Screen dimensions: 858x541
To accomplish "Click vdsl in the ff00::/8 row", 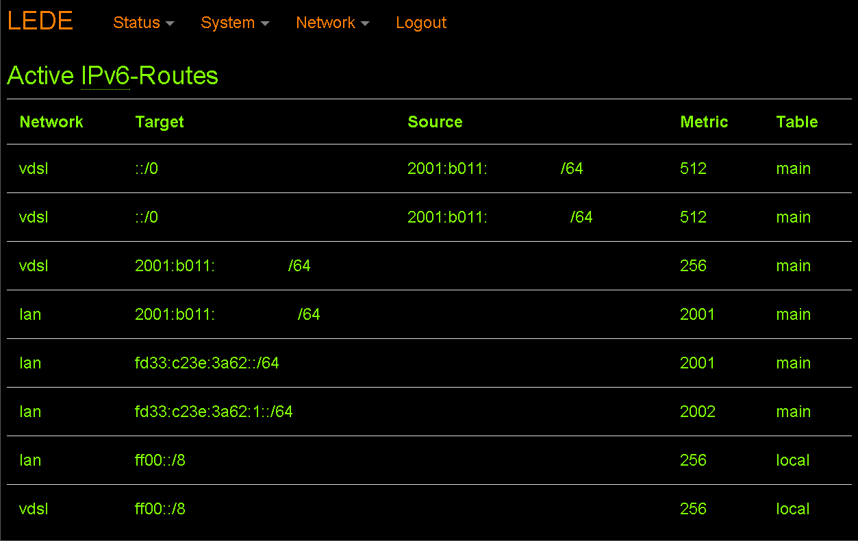I will point(34,509).
